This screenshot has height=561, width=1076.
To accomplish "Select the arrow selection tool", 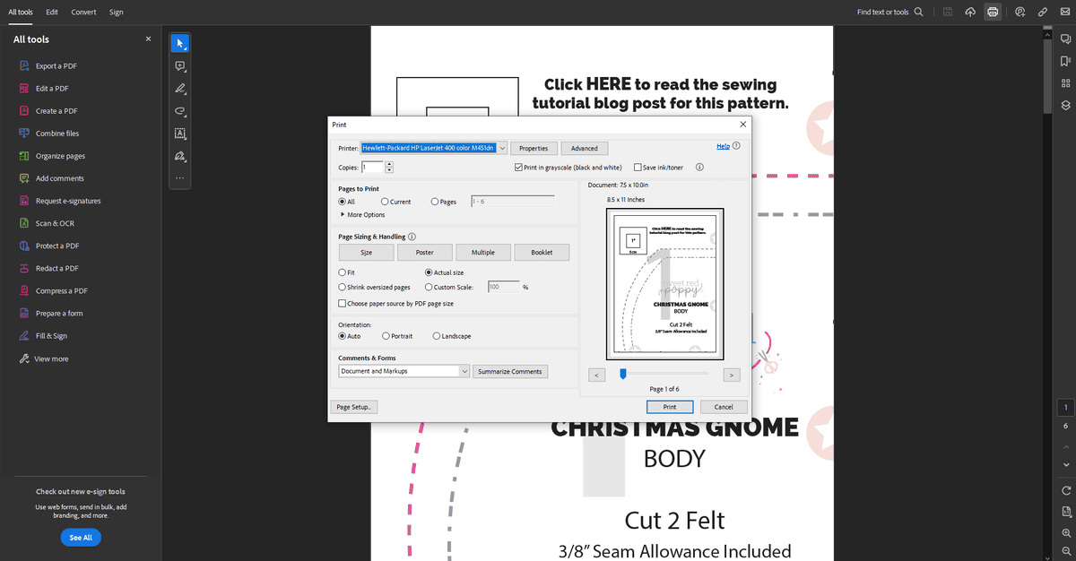I will click(180, 43).
